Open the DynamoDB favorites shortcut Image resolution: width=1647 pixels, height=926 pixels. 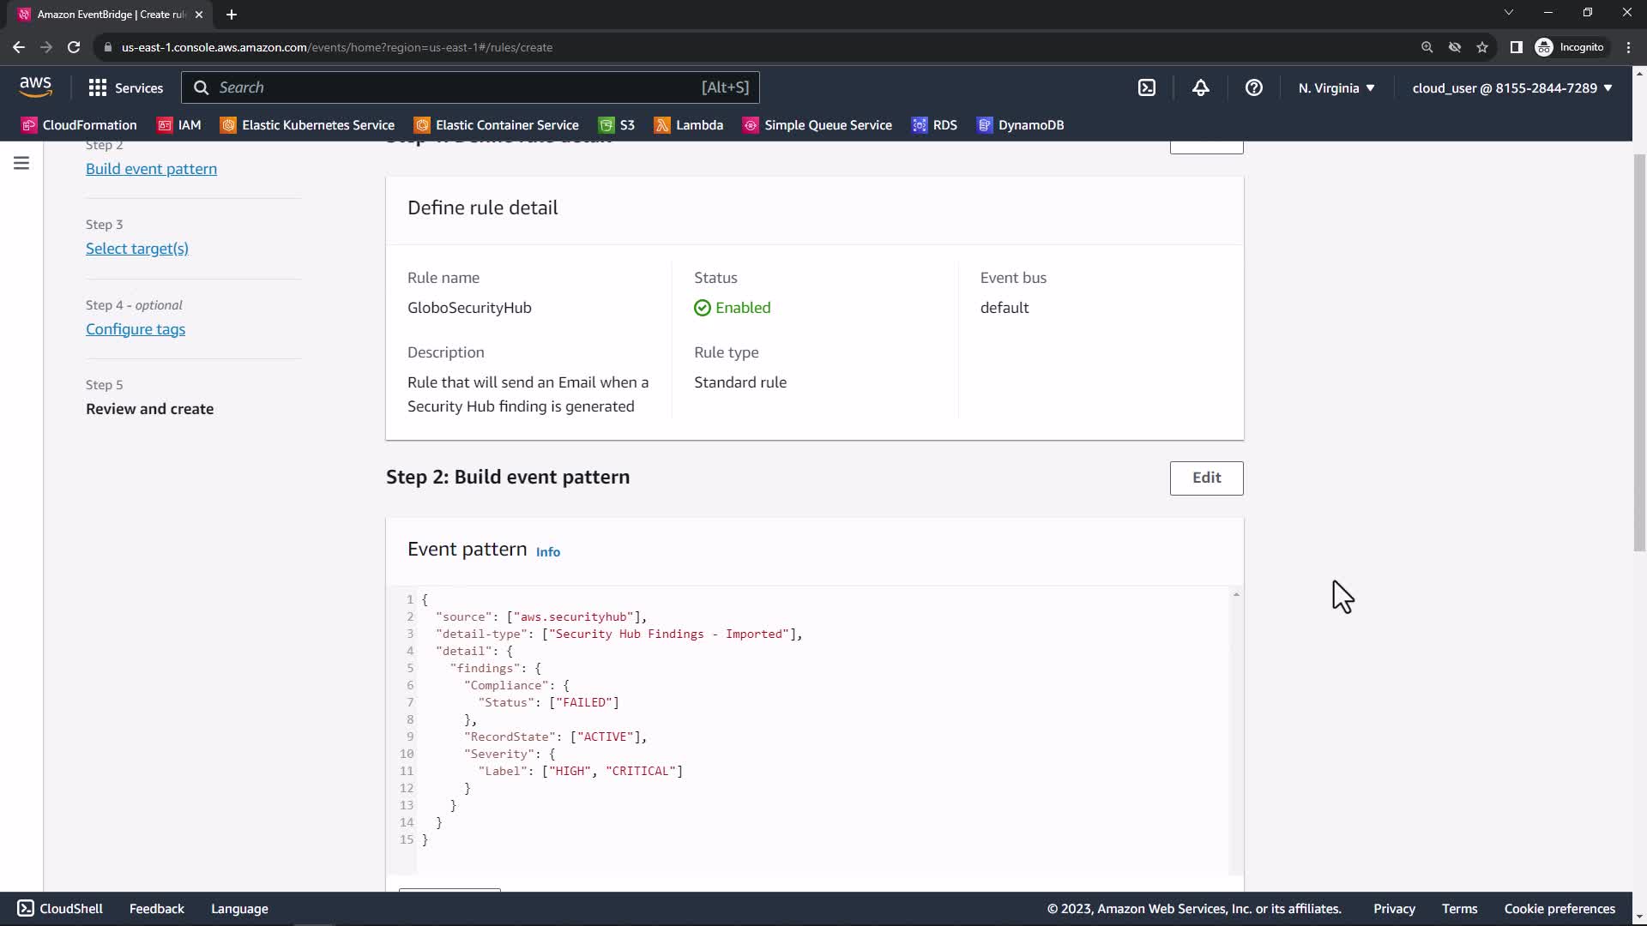[1020, 125]
